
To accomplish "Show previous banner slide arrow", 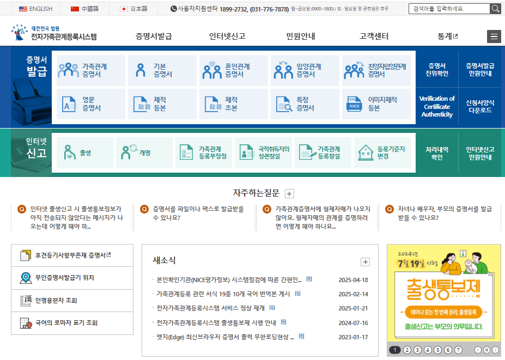I will point(478,350).
